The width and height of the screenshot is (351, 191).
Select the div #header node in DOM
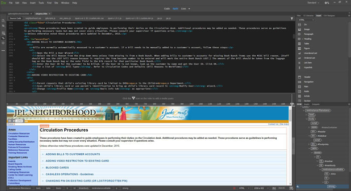tap(318, 132)
